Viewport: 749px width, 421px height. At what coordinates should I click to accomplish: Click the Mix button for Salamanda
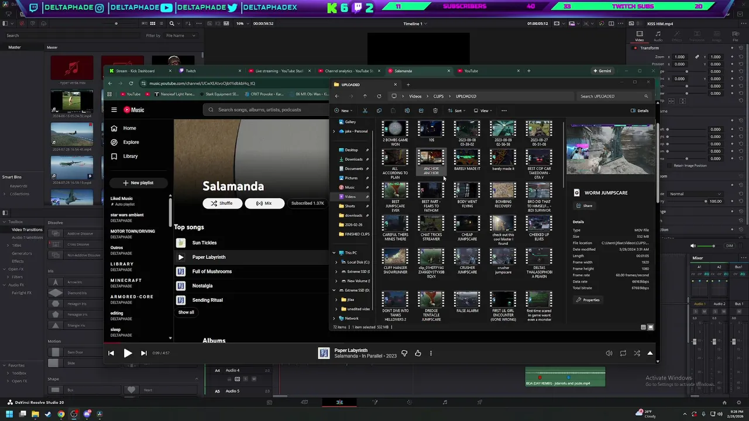click(264, 203)
